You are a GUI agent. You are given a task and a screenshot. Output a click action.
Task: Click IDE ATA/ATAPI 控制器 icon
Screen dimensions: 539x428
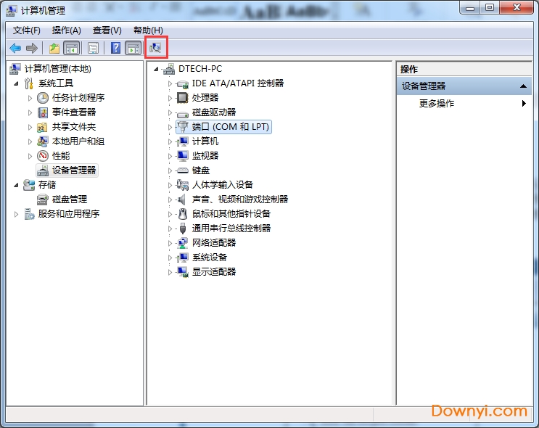tap(183, 83)
